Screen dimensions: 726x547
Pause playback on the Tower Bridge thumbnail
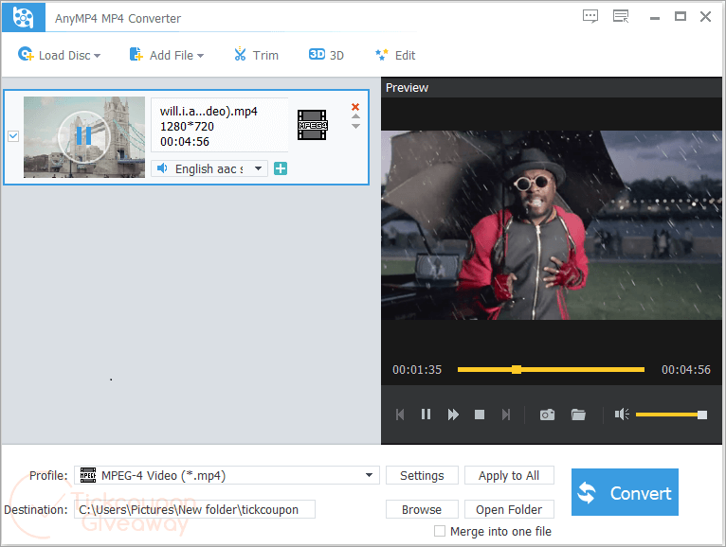point(83,136)
